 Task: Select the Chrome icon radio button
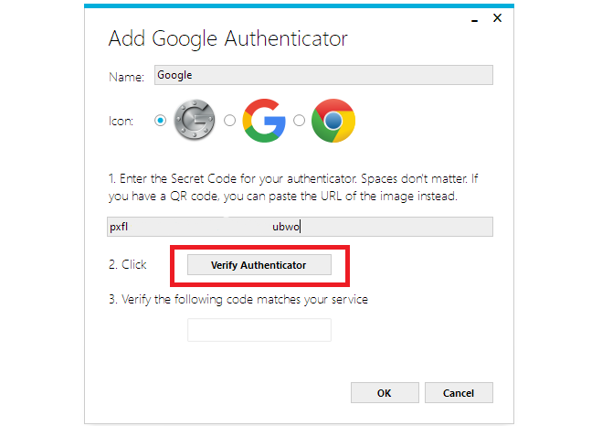coord(299,121)
